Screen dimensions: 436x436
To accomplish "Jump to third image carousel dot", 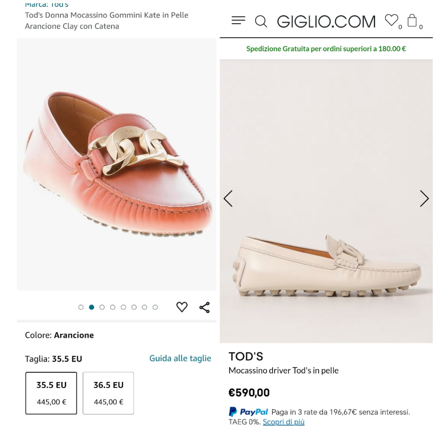I will [x=102, y=307].
